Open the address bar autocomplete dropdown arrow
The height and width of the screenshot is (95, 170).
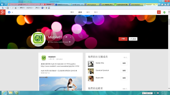42,4
